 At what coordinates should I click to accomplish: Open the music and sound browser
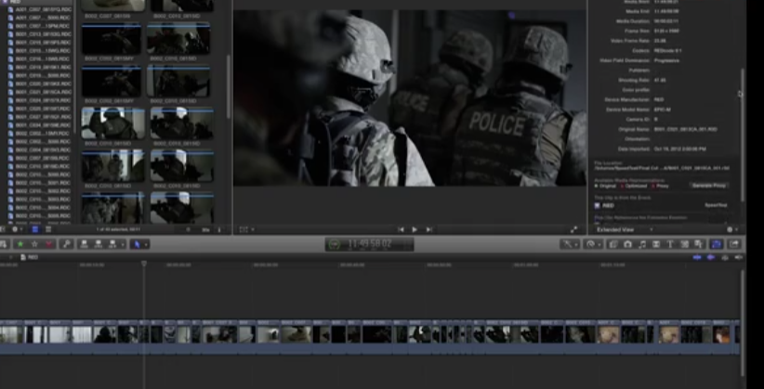(641, 244)
